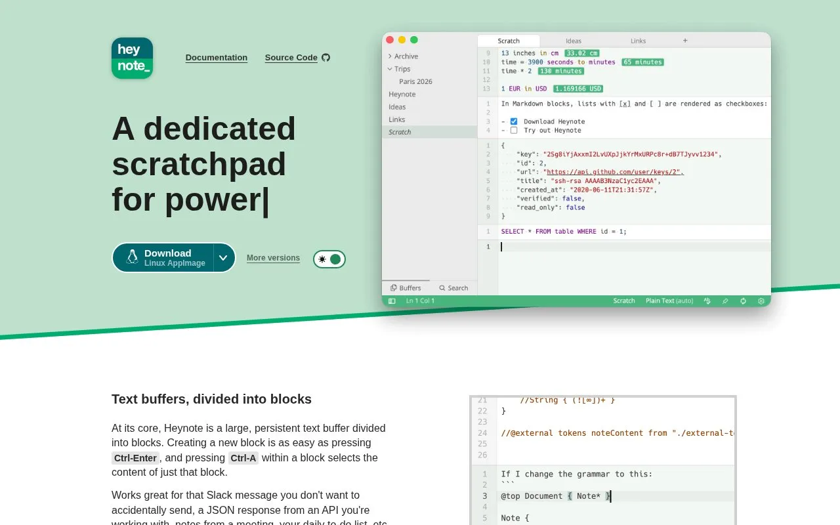Toggle the light/dark theme switch
This screenshot has width=840, height=525.
click(x=329, y=259)
